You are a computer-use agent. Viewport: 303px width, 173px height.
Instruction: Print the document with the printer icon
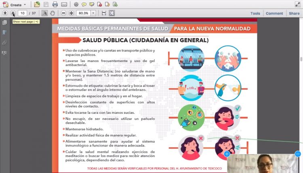[55, 5]
